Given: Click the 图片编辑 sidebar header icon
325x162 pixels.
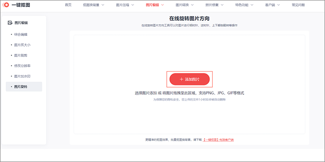Looking at the screenshot, I should 10,23.
